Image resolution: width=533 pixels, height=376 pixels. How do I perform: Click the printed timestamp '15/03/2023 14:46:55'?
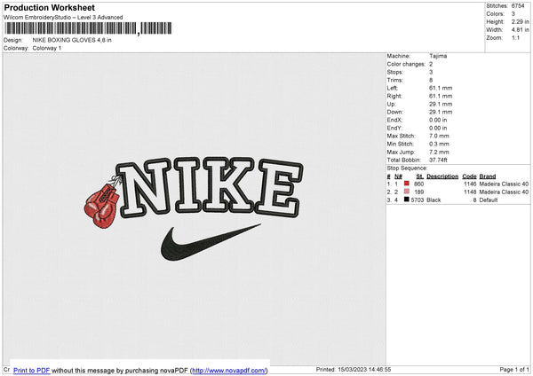pyautogui.click(x=364, y=369)
